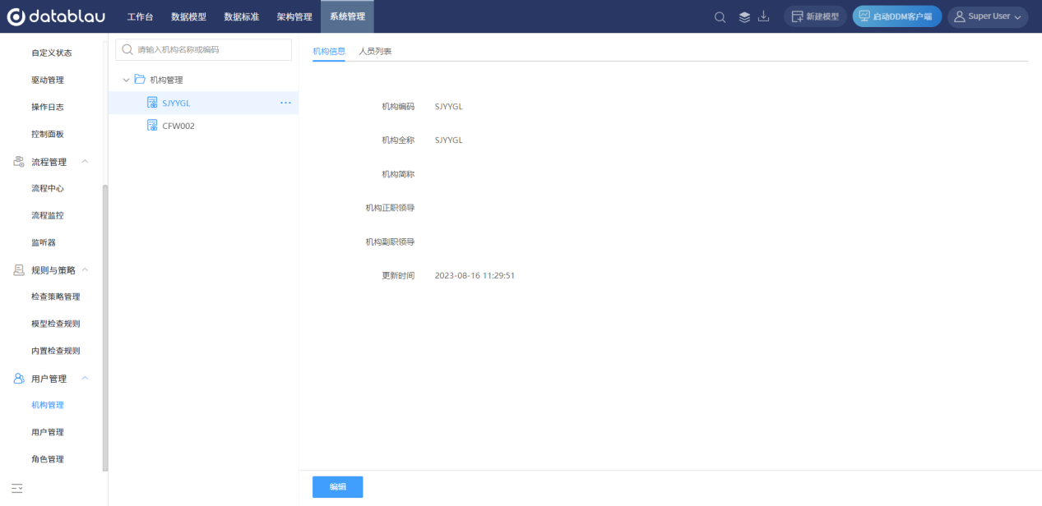The height and width of the screenshot is (506, 1042).
Task: Click the 用户管理 section people icon
Action: pyautogui.click(x=18, y=379)
